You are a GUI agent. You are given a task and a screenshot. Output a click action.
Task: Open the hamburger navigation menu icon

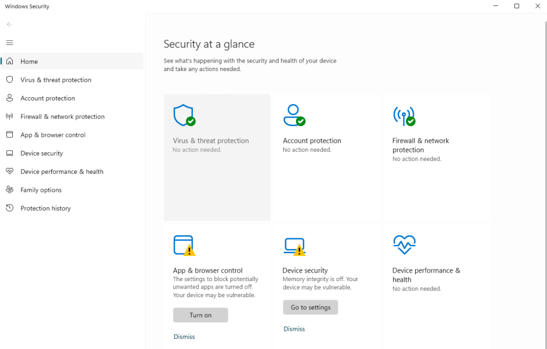coord(10,43)
